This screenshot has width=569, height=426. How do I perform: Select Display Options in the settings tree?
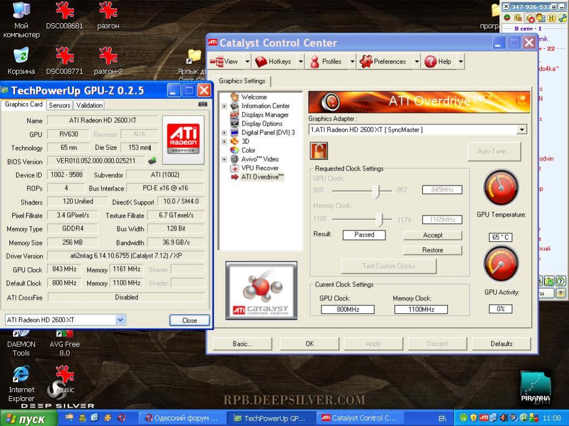(x=262, y=123)
